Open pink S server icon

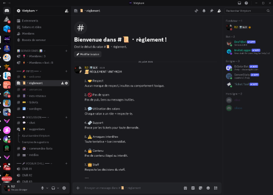click(x=7, y=130)
